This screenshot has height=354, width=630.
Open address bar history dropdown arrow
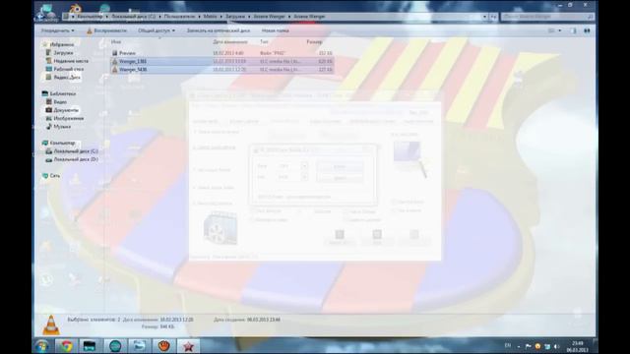coord(484,17)
